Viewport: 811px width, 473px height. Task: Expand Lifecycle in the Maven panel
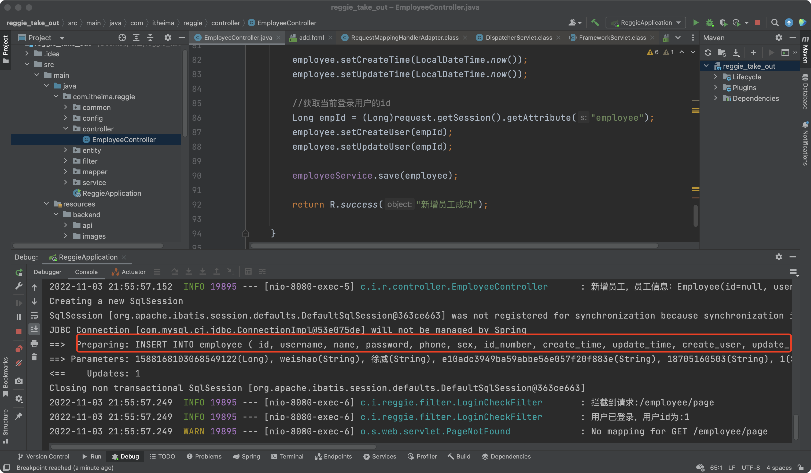tap(716, 77)
